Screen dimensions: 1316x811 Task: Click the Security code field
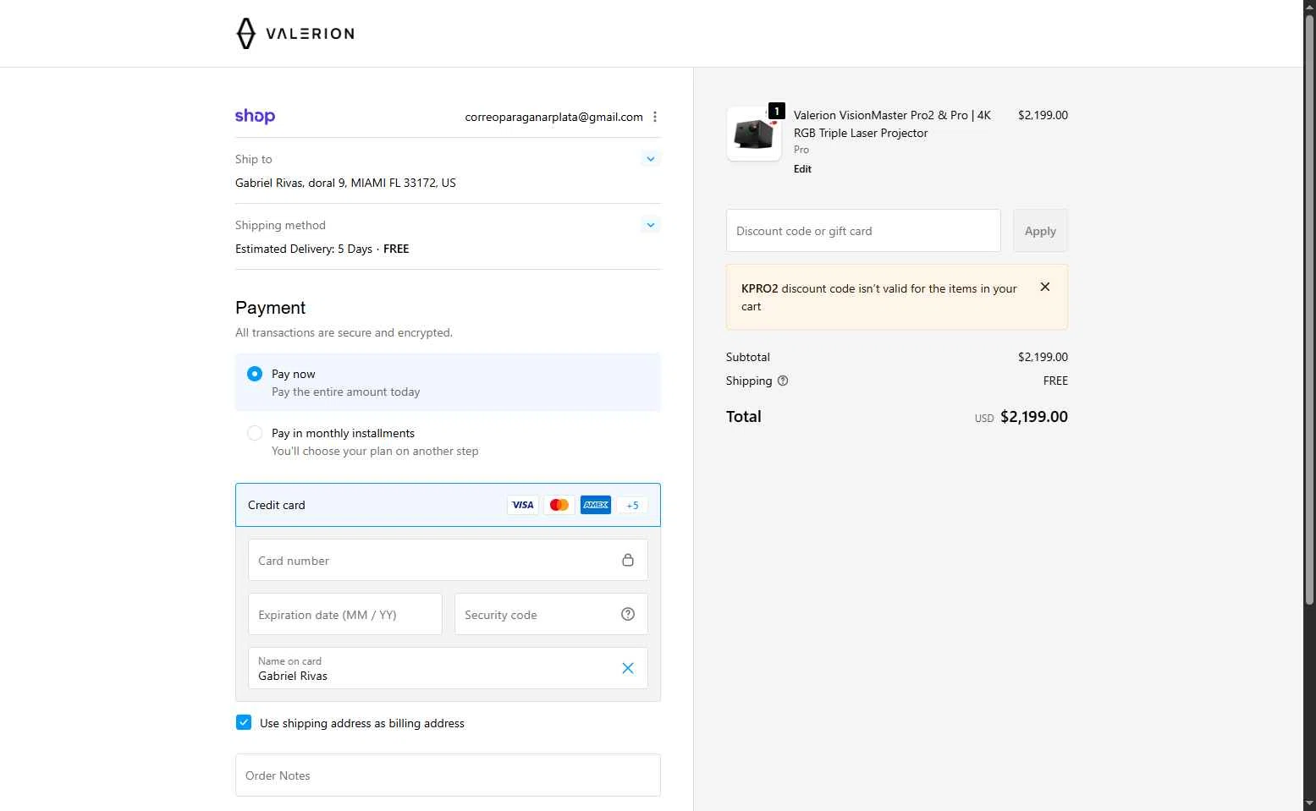(551, 614)
